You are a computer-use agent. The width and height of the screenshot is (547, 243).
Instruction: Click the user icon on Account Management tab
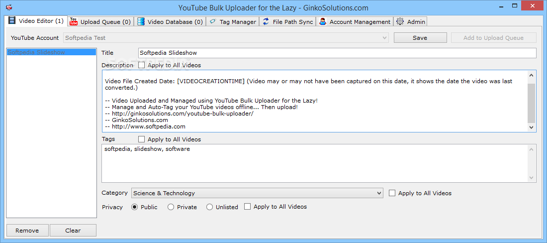point(323,21)
